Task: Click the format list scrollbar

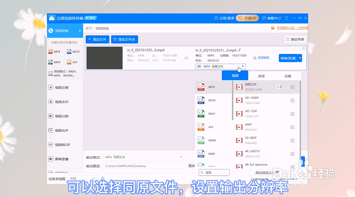Action: 232,101
